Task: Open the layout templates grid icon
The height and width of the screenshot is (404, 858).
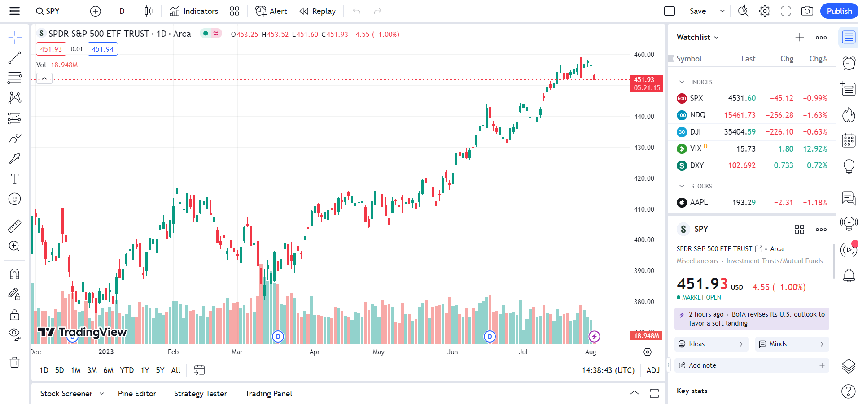Action: 234,11
